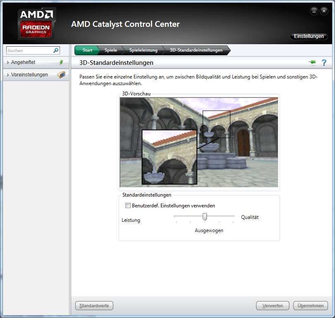Viewport: 335px width, 318px height.
Task: Click the green pin icon beside Angeheftet
Action: point(61,62)
